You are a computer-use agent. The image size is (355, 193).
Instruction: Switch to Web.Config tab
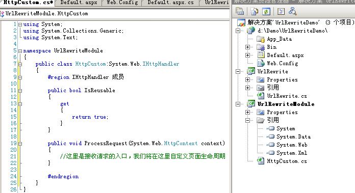[122, 3]
